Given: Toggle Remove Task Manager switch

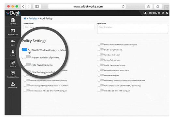Looking at the screenshot, I should tap(101, 60).
